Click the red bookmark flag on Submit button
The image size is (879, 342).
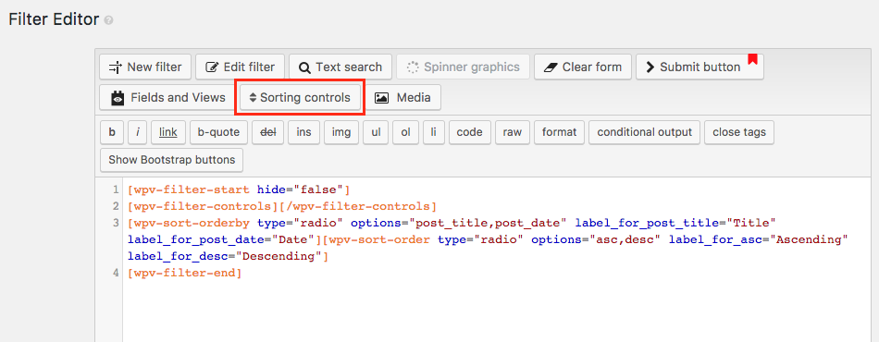(753, 59)
